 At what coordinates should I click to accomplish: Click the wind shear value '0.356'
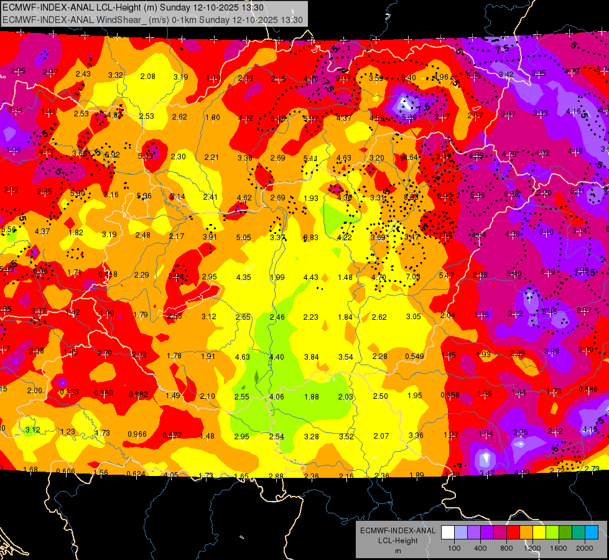tap(450, 395)
